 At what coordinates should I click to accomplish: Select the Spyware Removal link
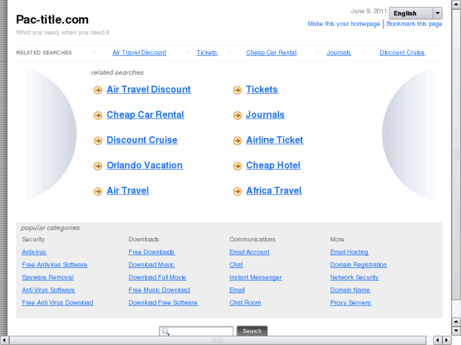point(48,277)
